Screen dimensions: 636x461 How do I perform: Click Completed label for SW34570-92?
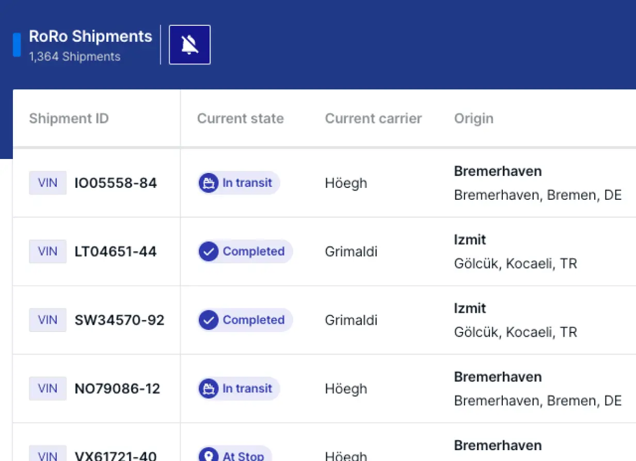[254, 320]
